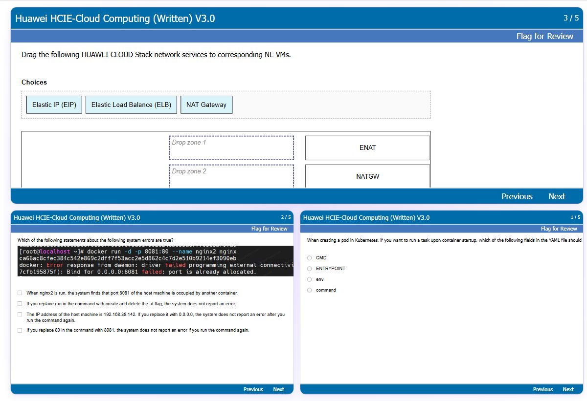587x401 pixels.
Task: Check the port 8081 occupied by another container option
Action: pyautogui.click(x=20, y=293)
